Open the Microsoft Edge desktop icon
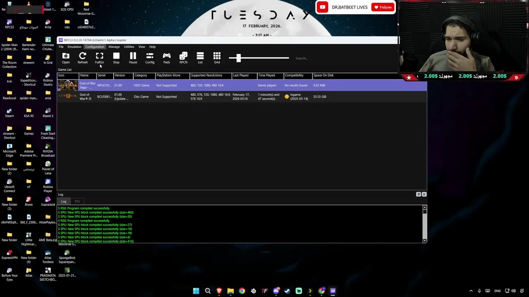529x297 pixels. pos(10,150)
